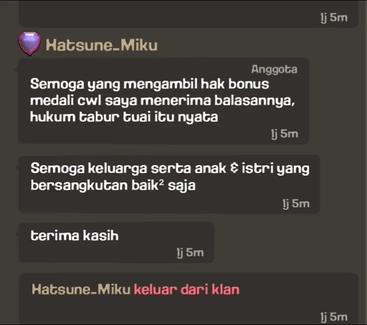367x325 pixels.
Task: Select the line 'hukum tabur tuai itu nyata'
Action: click(124, 117)
